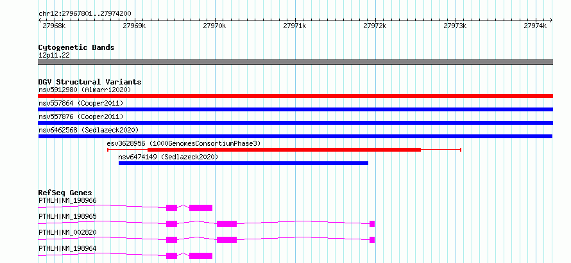Select the middle exon of PTHLH|NM_002820
Image resolution: width=571 pixels, height=263 pixels.
(x=227, y=240)
